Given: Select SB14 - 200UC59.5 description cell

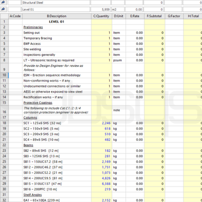Looking at the screenshot, I should (57, 178).
